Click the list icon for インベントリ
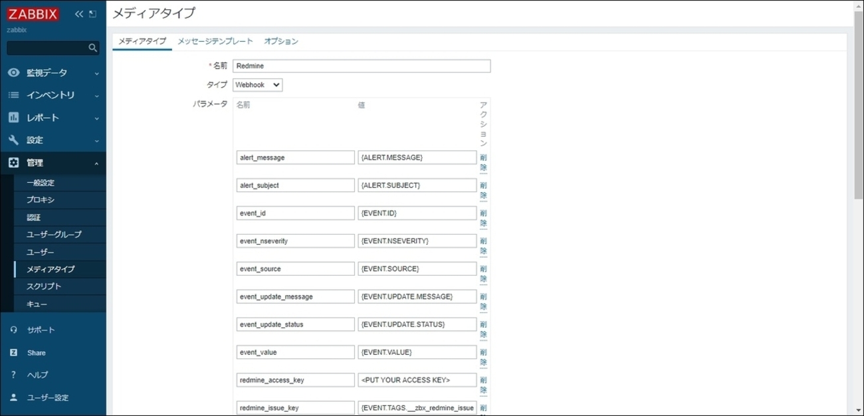Image resolution: width=864 pixels, height=416 pixels. coord(13,95)
